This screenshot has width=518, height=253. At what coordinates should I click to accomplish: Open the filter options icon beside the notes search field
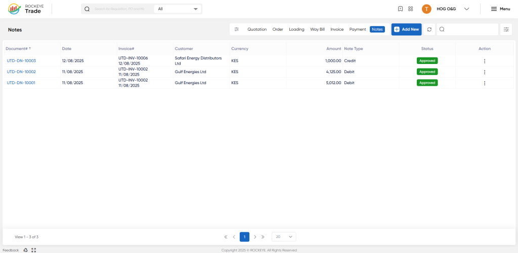pyautogui.click(x=506, y=29)
